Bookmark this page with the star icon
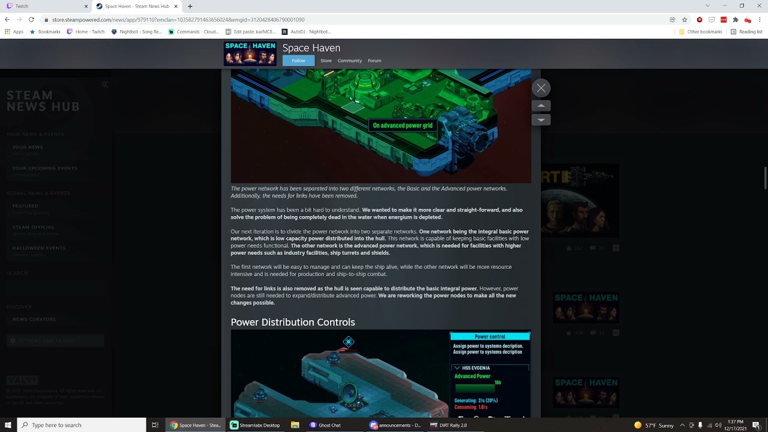This screenshot has width=768, height=432. (x=685, y=19)
